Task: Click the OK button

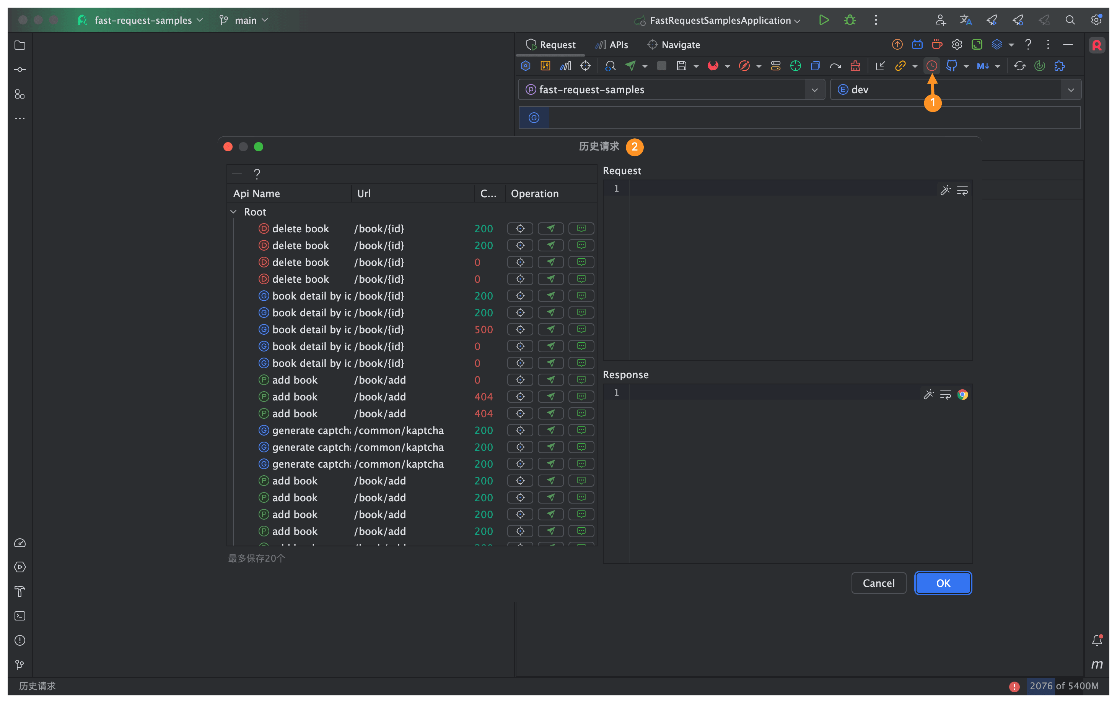Action: click(x=943, y=583)
